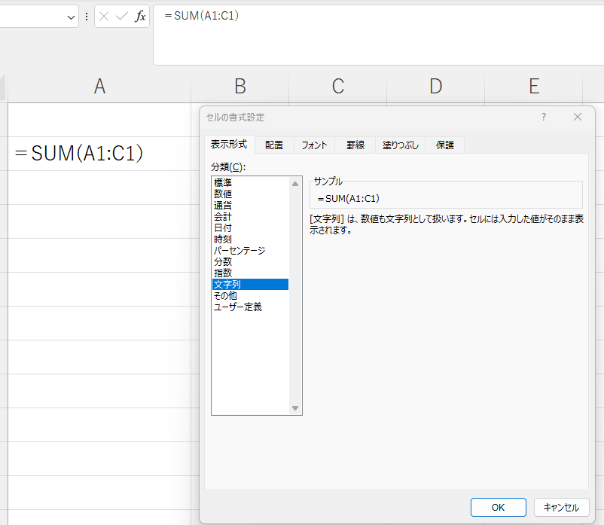Select 会計 in the category list
The image size is (604, 525).
[250, 216]
